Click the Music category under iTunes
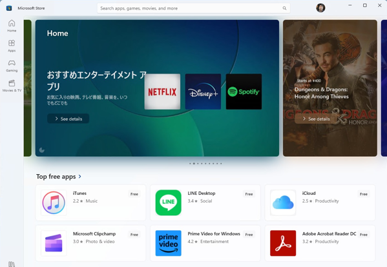This screenshot has height=267, width=387. click(92, 201)
